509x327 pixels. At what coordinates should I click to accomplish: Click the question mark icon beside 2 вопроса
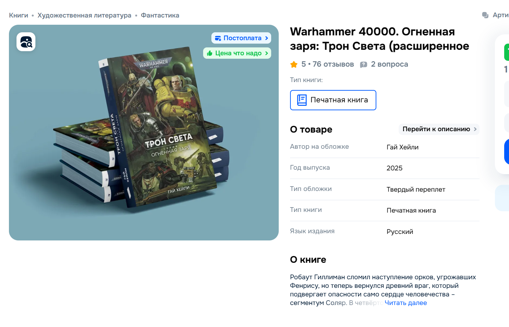[364, 65]
